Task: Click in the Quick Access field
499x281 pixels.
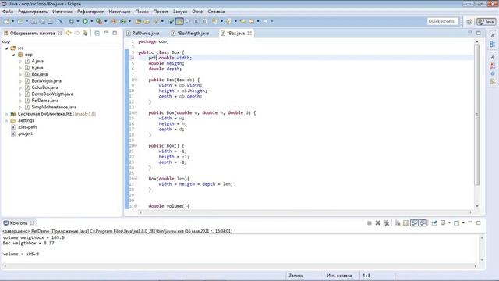Action: coord(442,21)
